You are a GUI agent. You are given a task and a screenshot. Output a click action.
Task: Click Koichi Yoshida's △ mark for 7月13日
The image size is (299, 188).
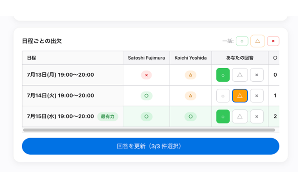tap(190, 75)
